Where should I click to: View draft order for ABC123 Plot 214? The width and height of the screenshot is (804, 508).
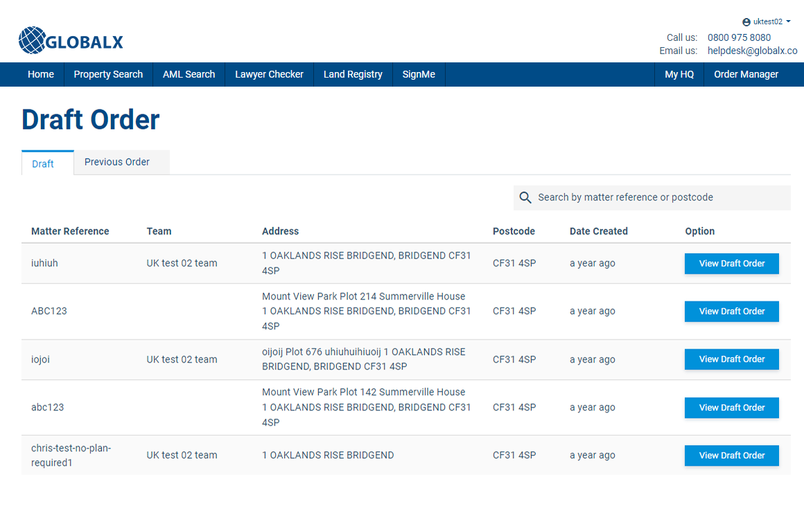click(x=731, y=311)
